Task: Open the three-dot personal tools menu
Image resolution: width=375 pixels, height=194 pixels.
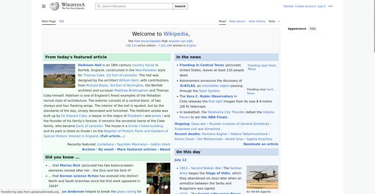Action: [x=330, y=6]
